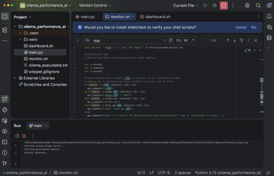Viewport: 274px width, 176px height.
Task: Switch to the main.py editor tab
Action: click(x=85, y=17)
